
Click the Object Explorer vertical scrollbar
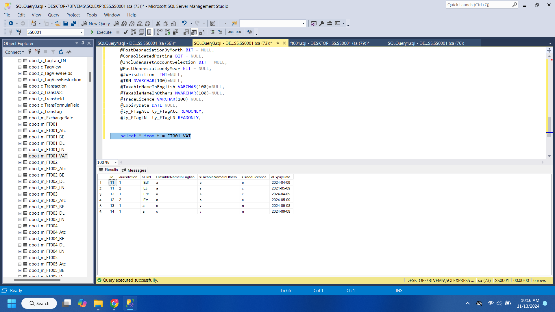pos(90,77)
